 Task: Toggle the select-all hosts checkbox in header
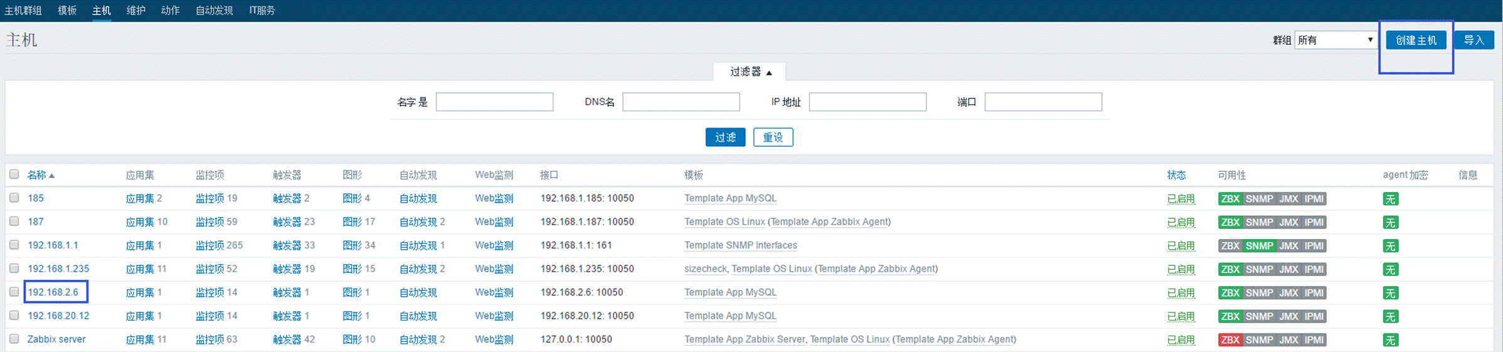(x=14, y=174)
